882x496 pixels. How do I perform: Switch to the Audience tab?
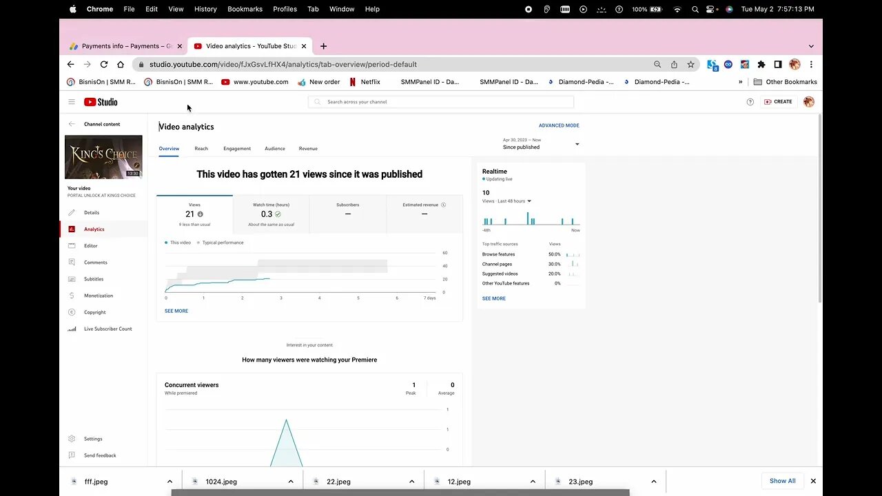click(x=275, y=149)
